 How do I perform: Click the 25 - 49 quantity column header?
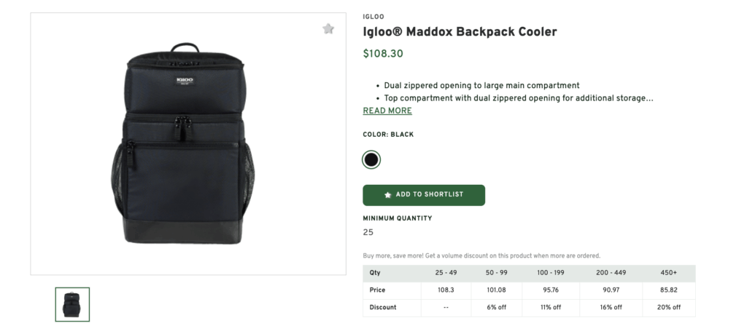(x=446, y=273)
